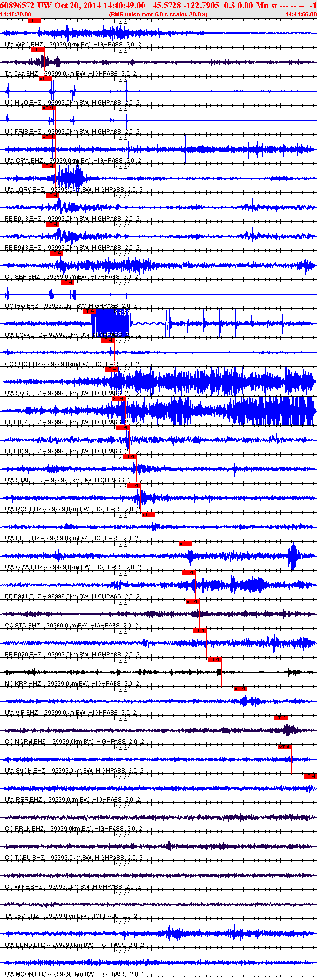The image size is (317, 977).
Task: Click the UW.LCW.EHZ station label
Action: (23, 335)
